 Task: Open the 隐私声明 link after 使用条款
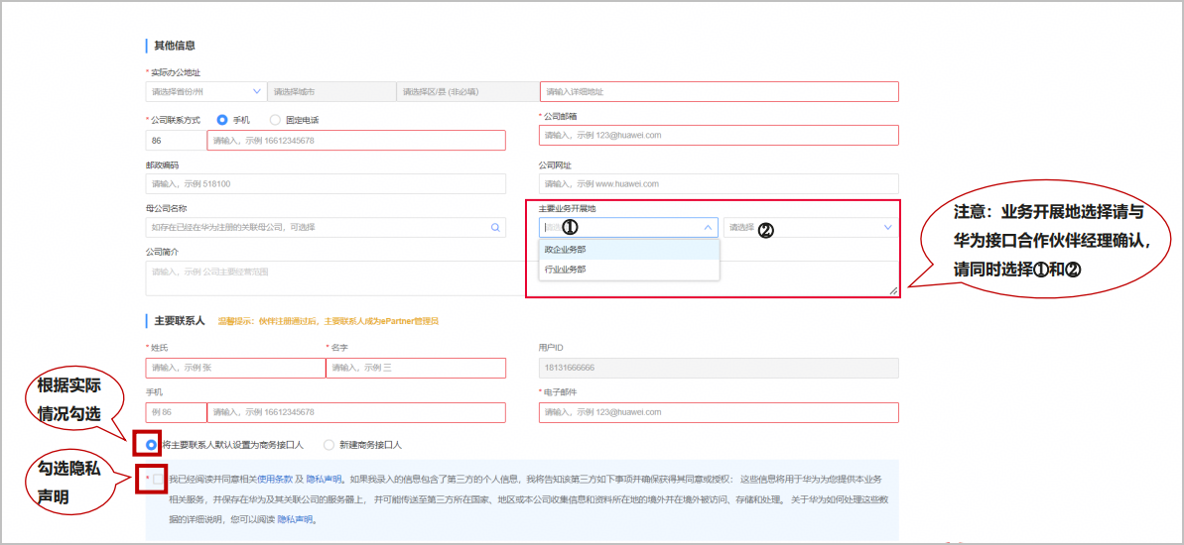coord(324,480)
